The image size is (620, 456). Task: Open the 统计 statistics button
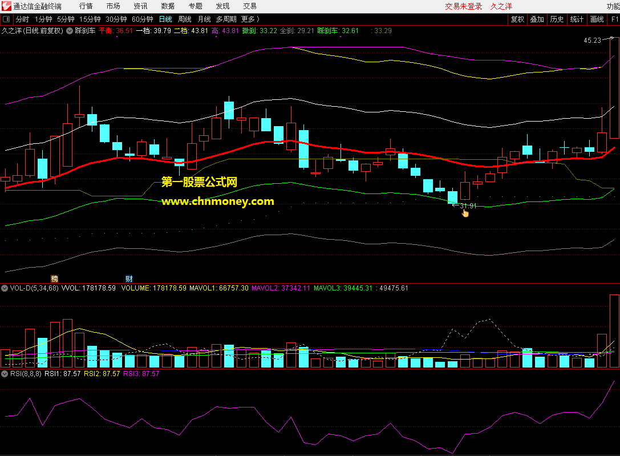577,19
